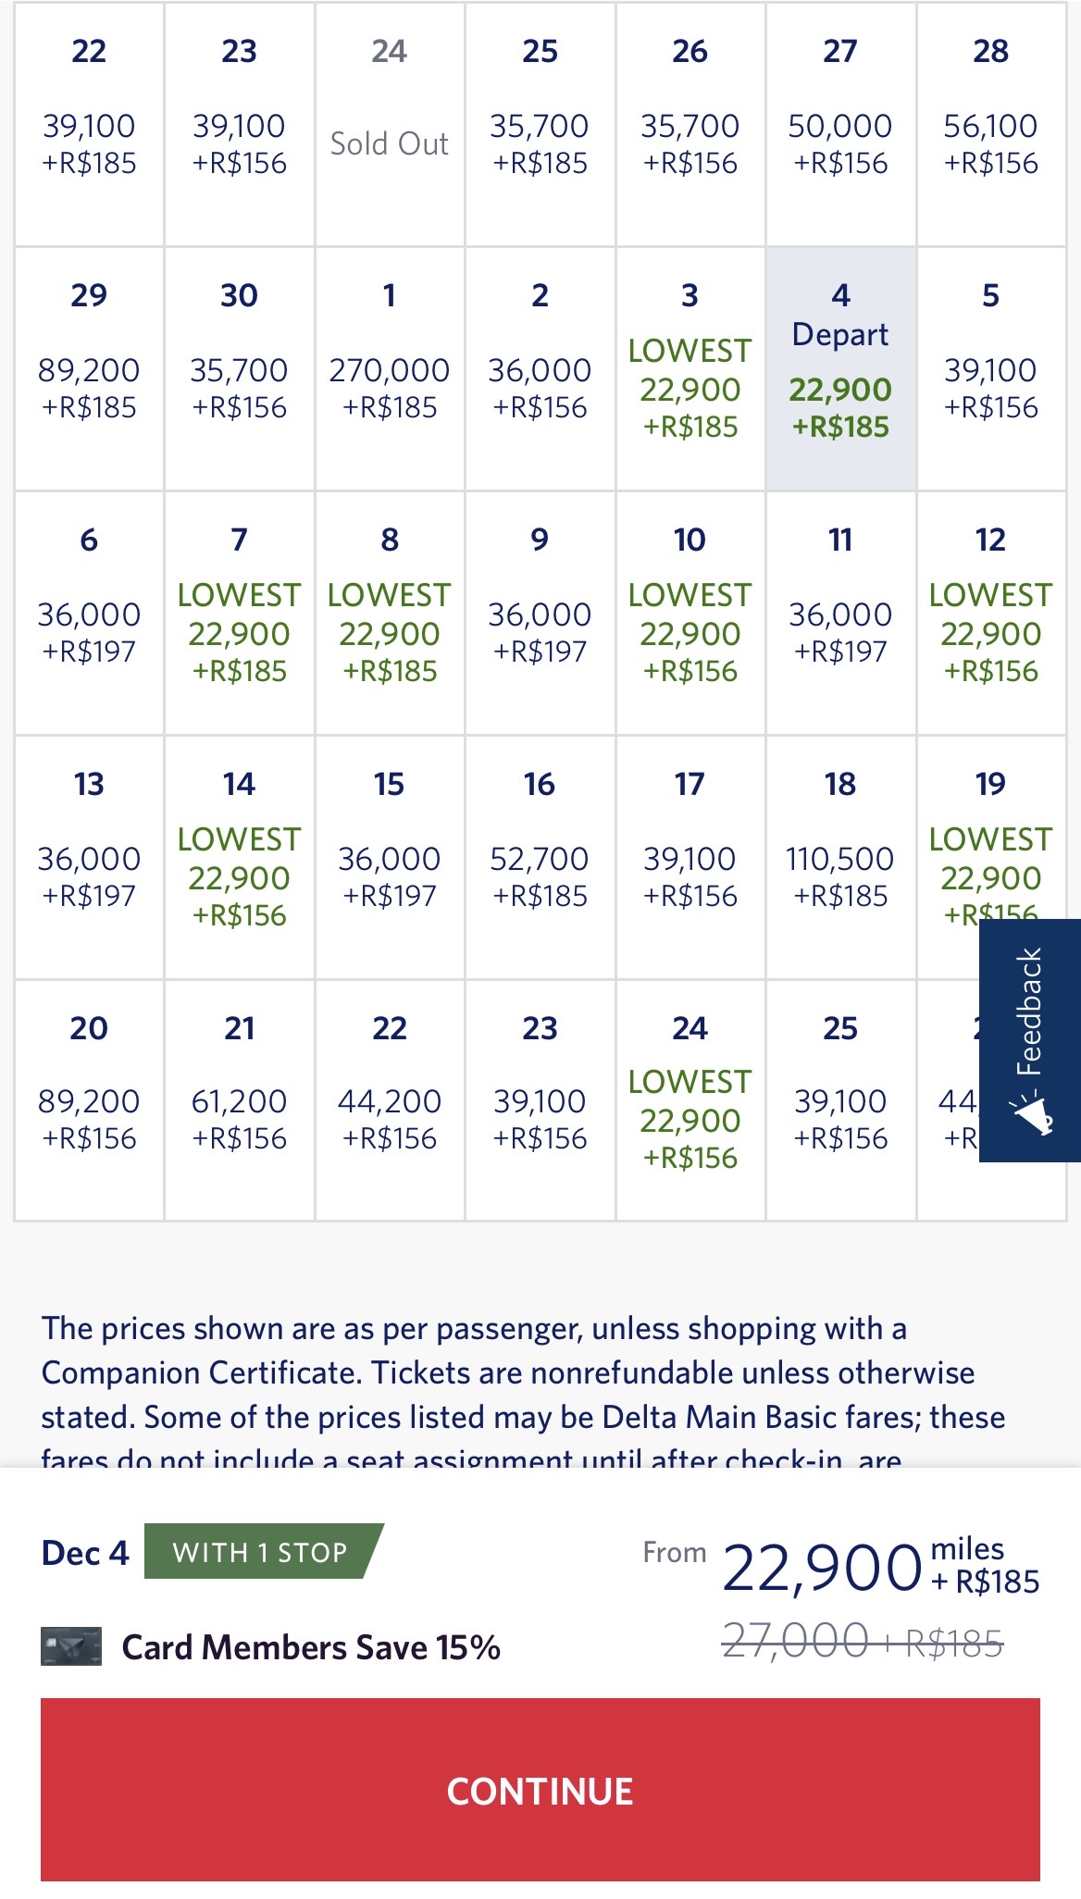
Task: Select date 28 priced 56,100 miles
Action: point(991,124)
